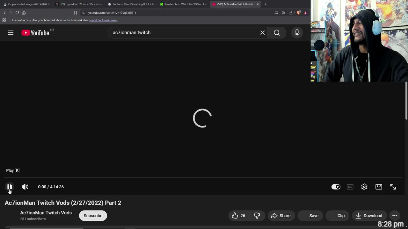408x229 pixels.
Task: Switch to BotRix Cloud Streaming Bot tab
Action: tap(131, 4)
